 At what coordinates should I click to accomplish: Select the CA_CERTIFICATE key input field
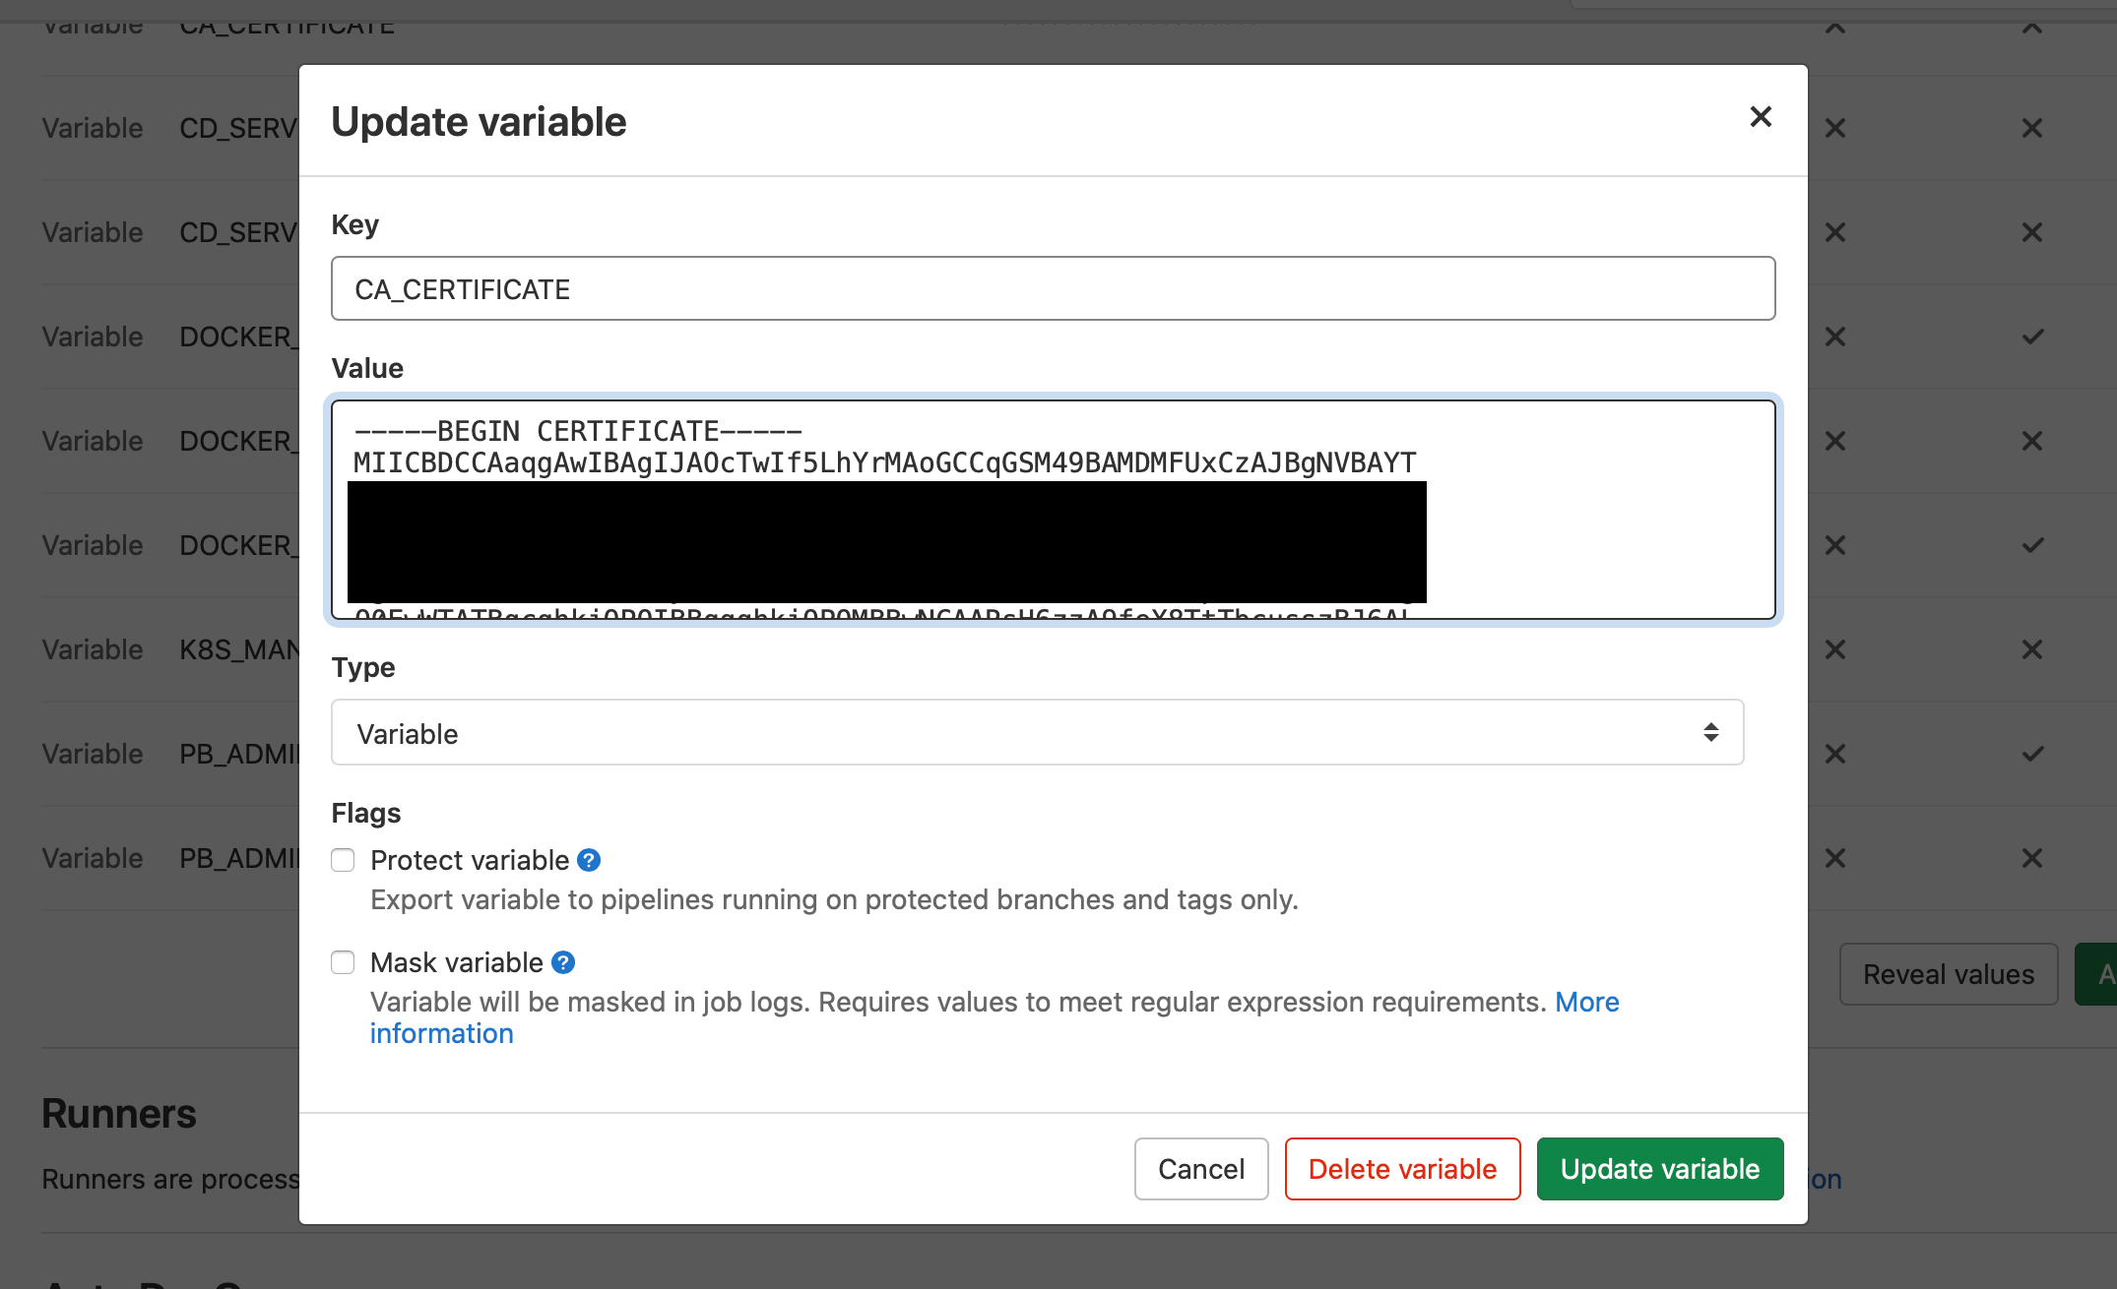[1052, 288]
